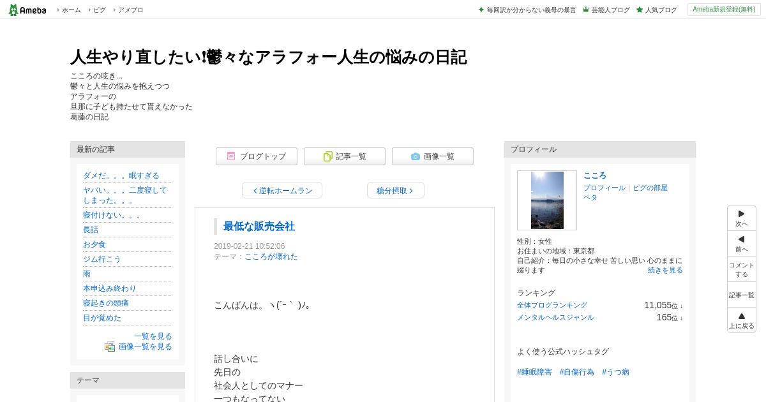The width and height of the screenshot is (766, 402).
Task: Open recent post 寝付けない。。。
Action: click(112, 215)
